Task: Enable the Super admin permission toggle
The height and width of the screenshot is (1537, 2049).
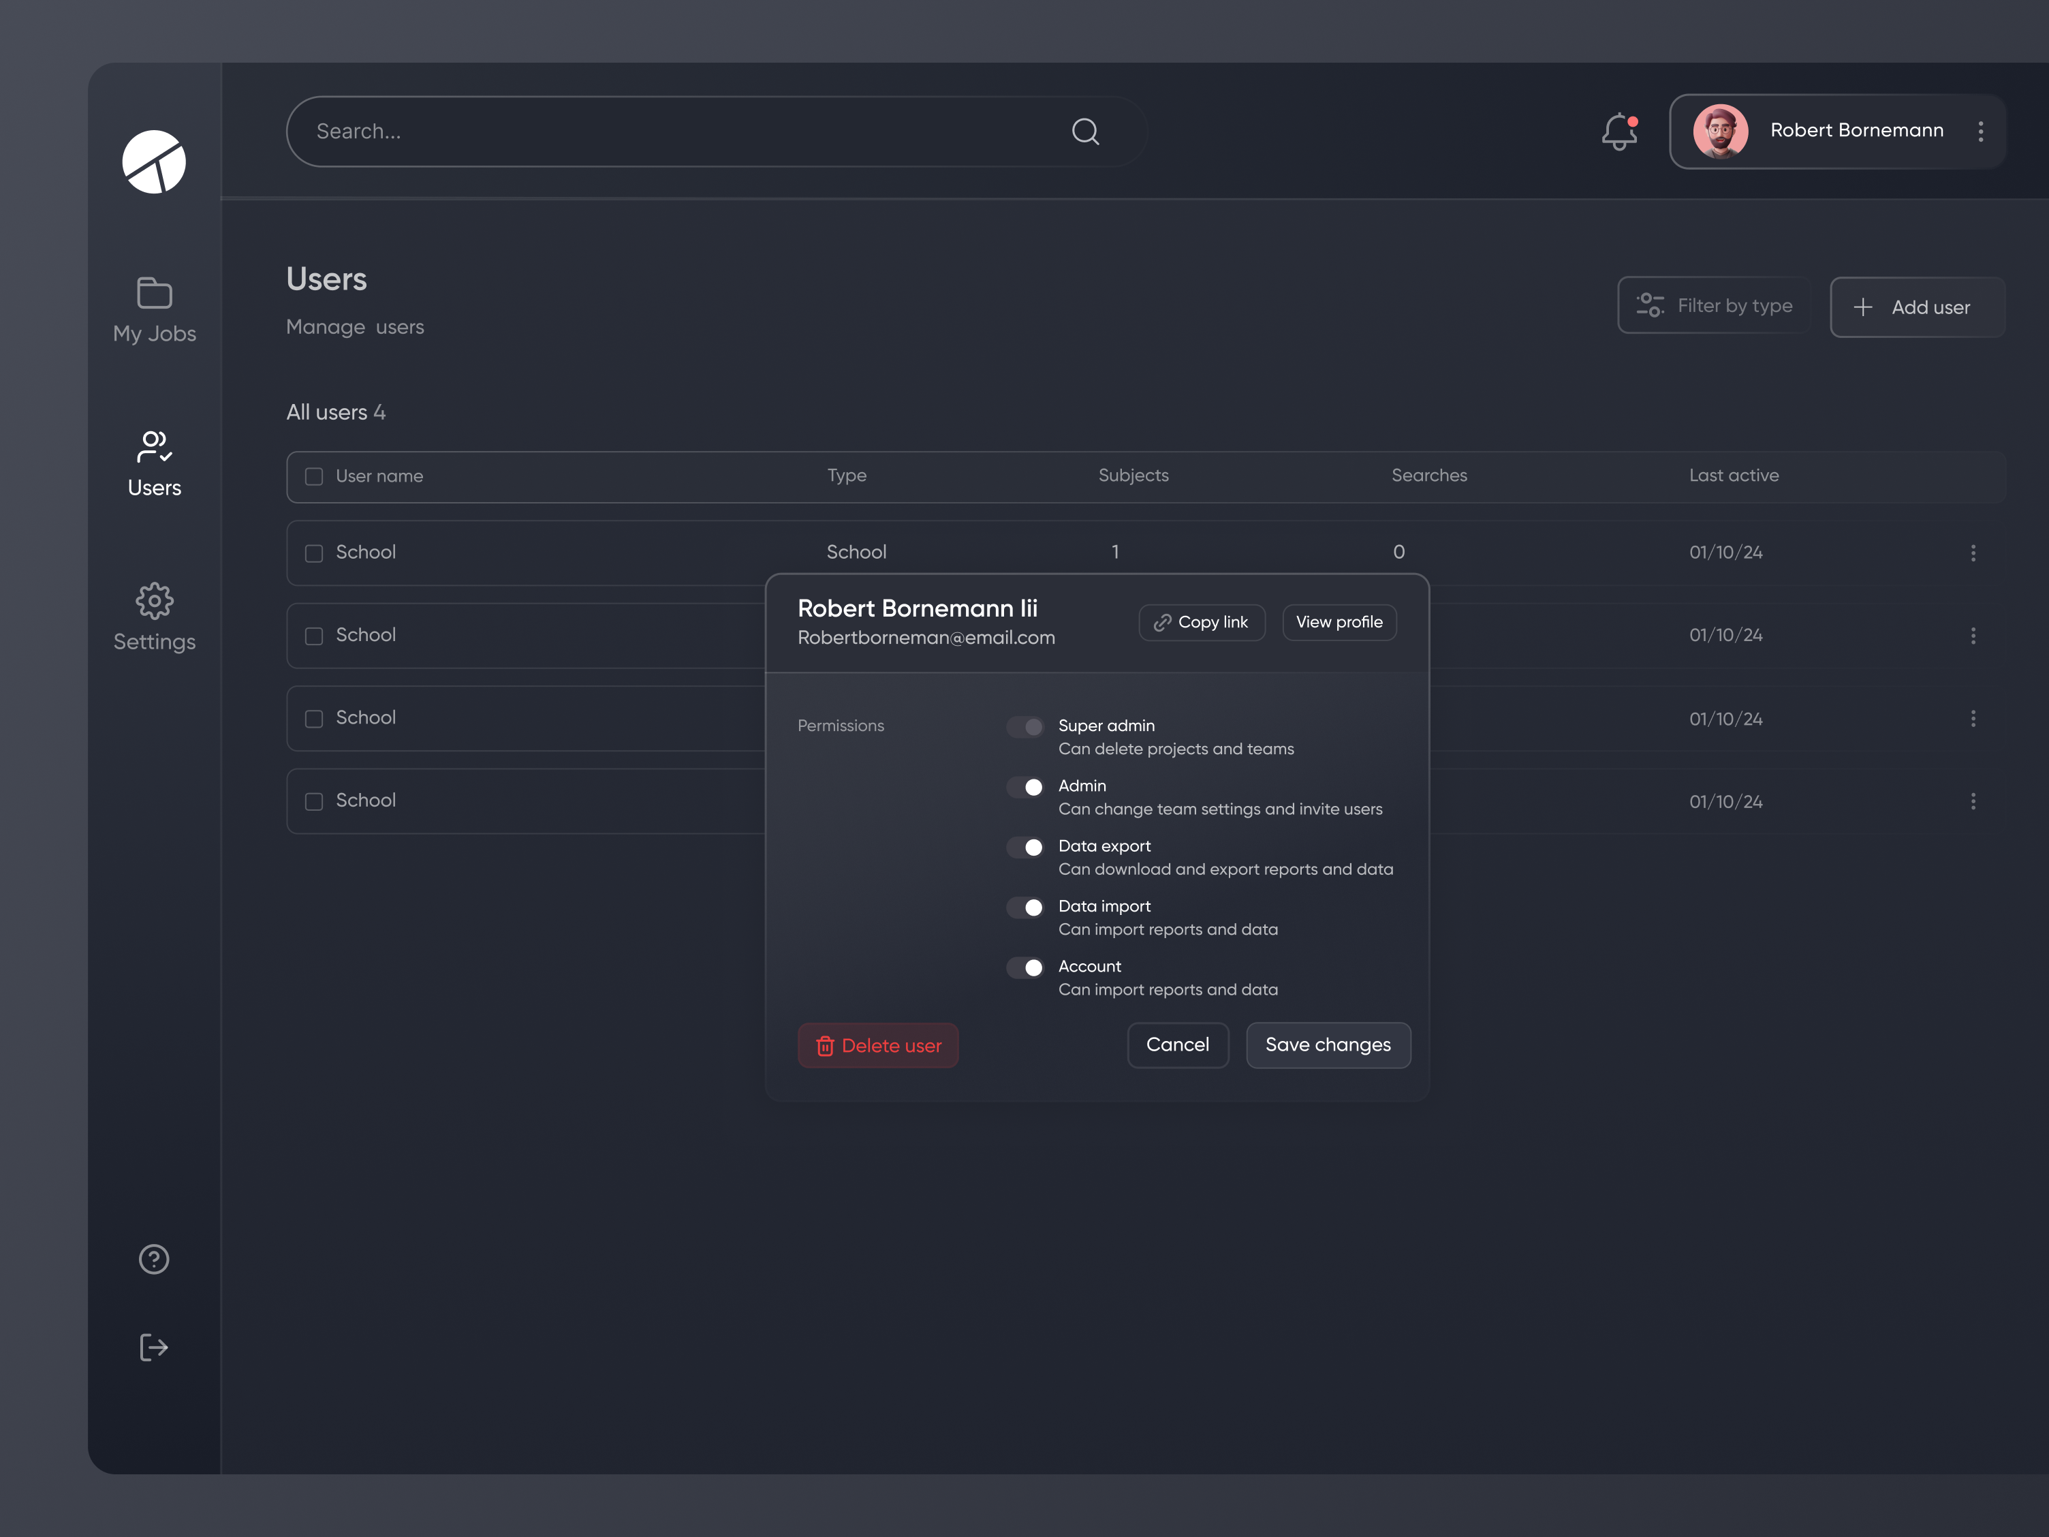Action: pos(1024,726)
